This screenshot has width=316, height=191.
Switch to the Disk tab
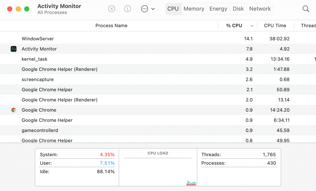[238, 9]
